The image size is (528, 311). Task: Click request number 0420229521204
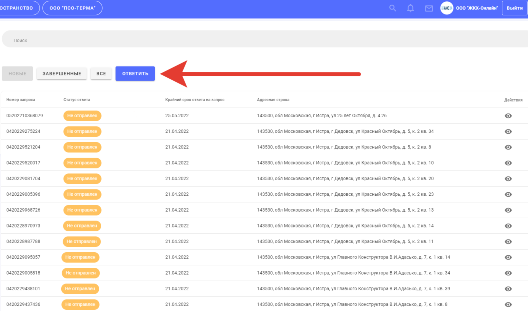(x=23, y=147)
